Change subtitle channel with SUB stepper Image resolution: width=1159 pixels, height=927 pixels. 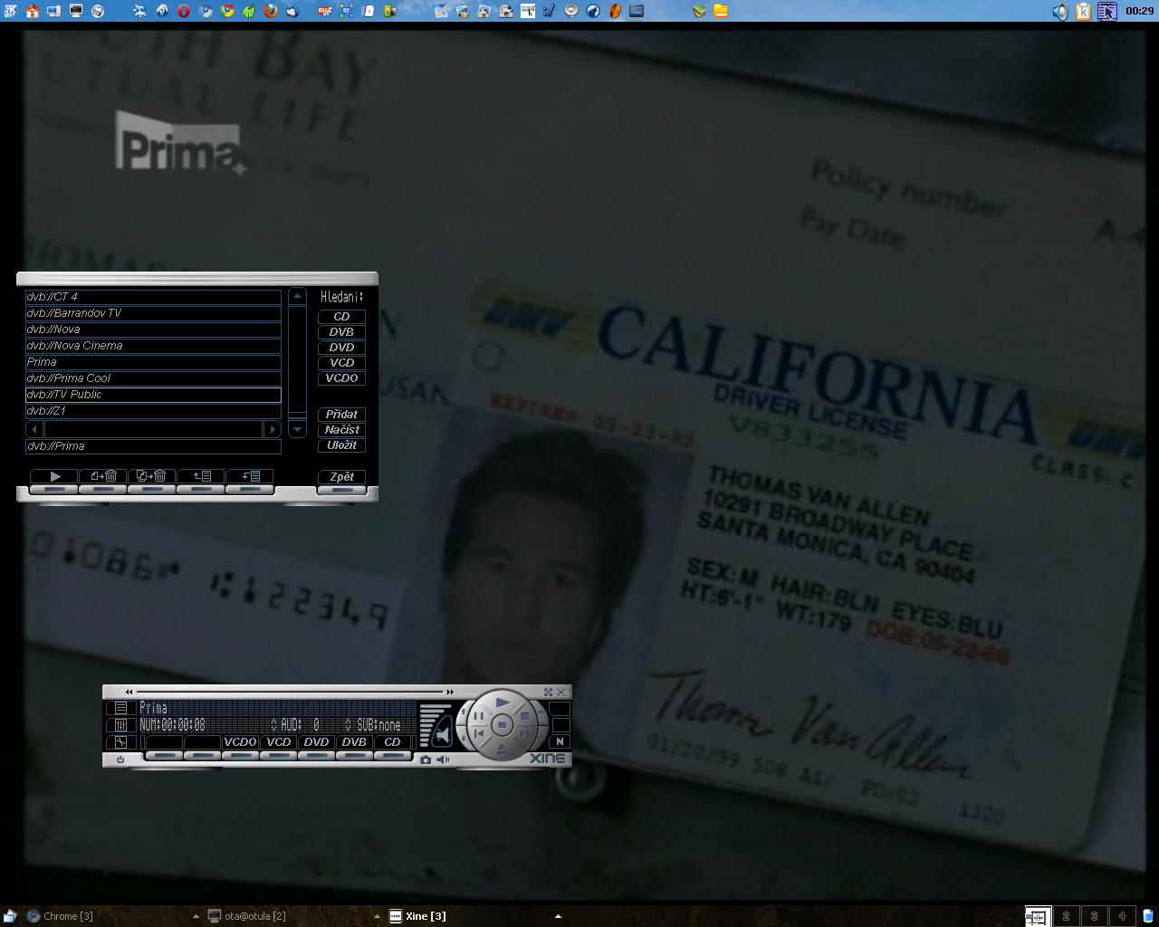(348, 724)
